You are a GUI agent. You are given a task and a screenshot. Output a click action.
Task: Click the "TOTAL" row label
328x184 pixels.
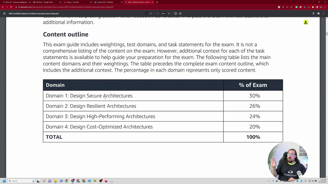click(54, 137)
